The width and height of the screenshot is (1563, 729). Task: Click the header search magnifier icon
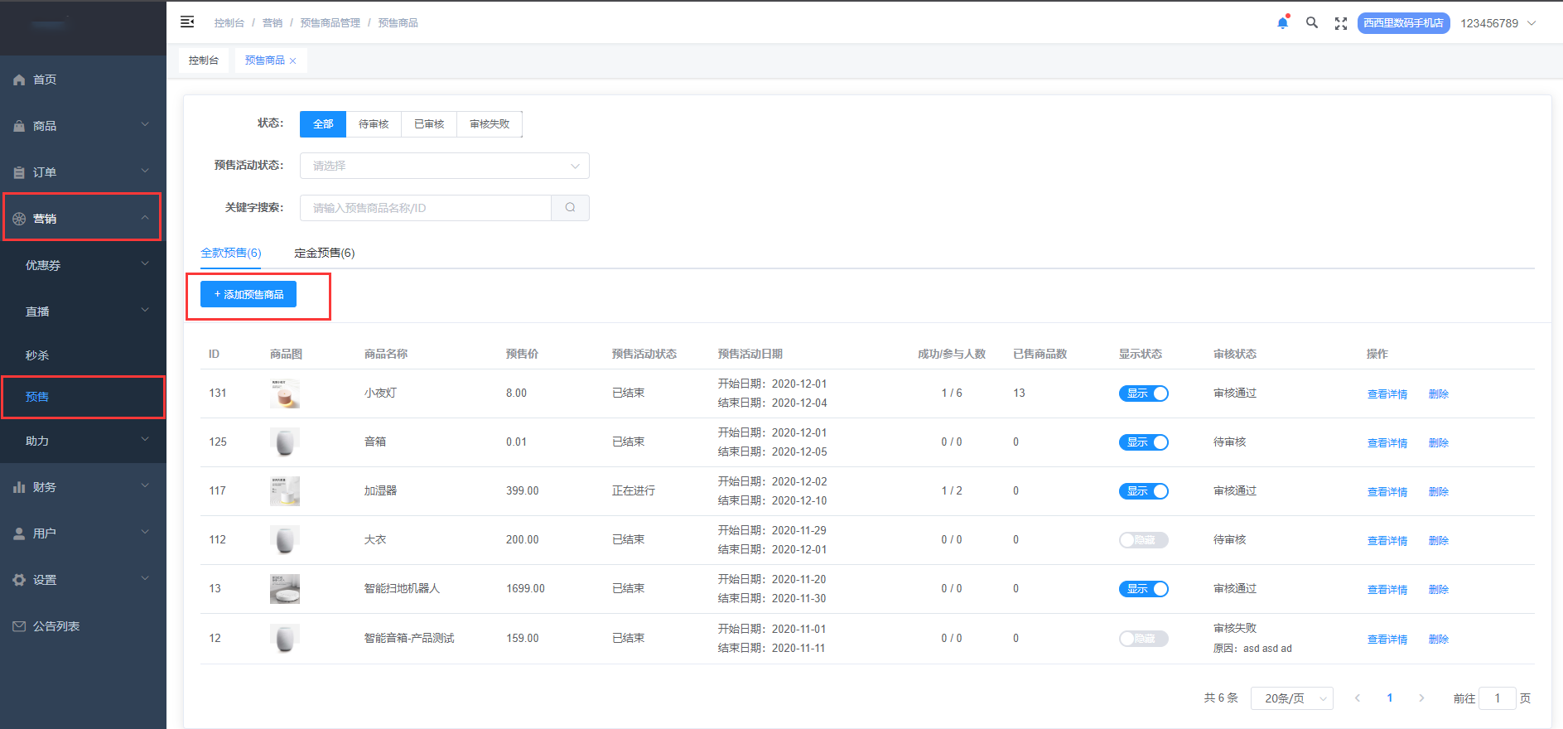tap(1312, 23)
